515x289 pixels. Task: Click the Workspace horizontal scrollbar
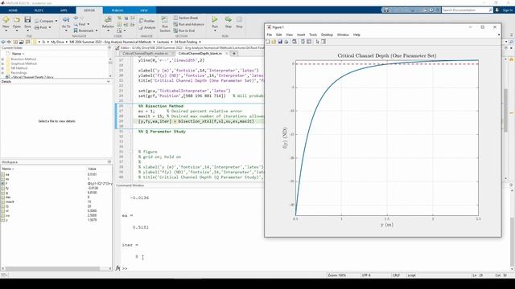point(52,268)
